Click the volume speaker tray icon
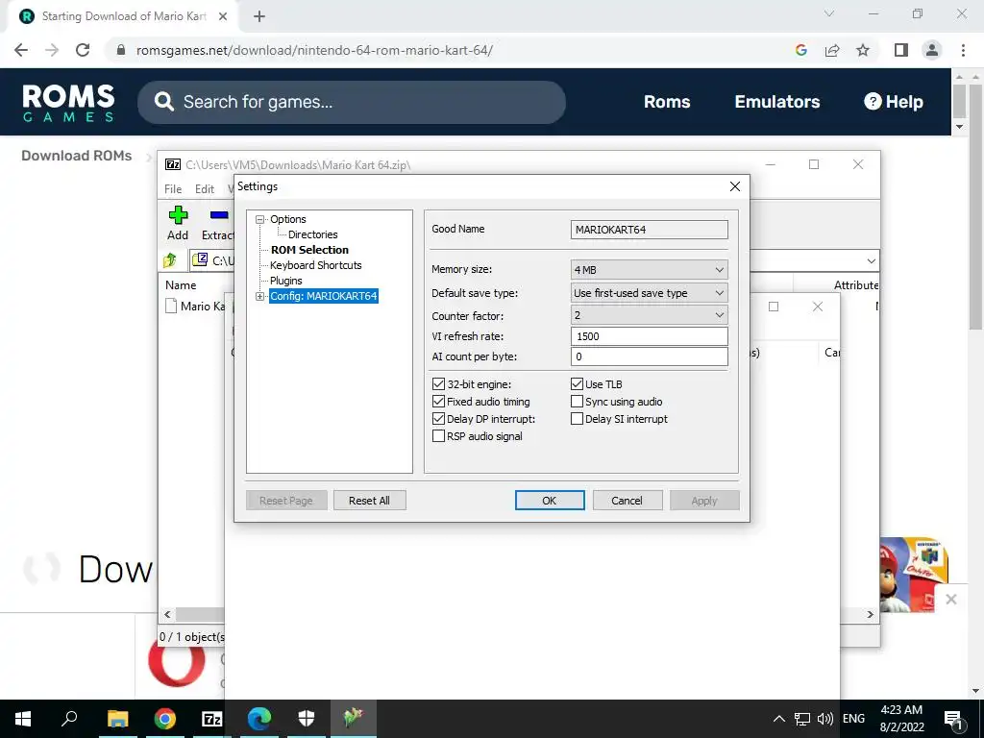 pyautogui.click(x=824, y=719)
